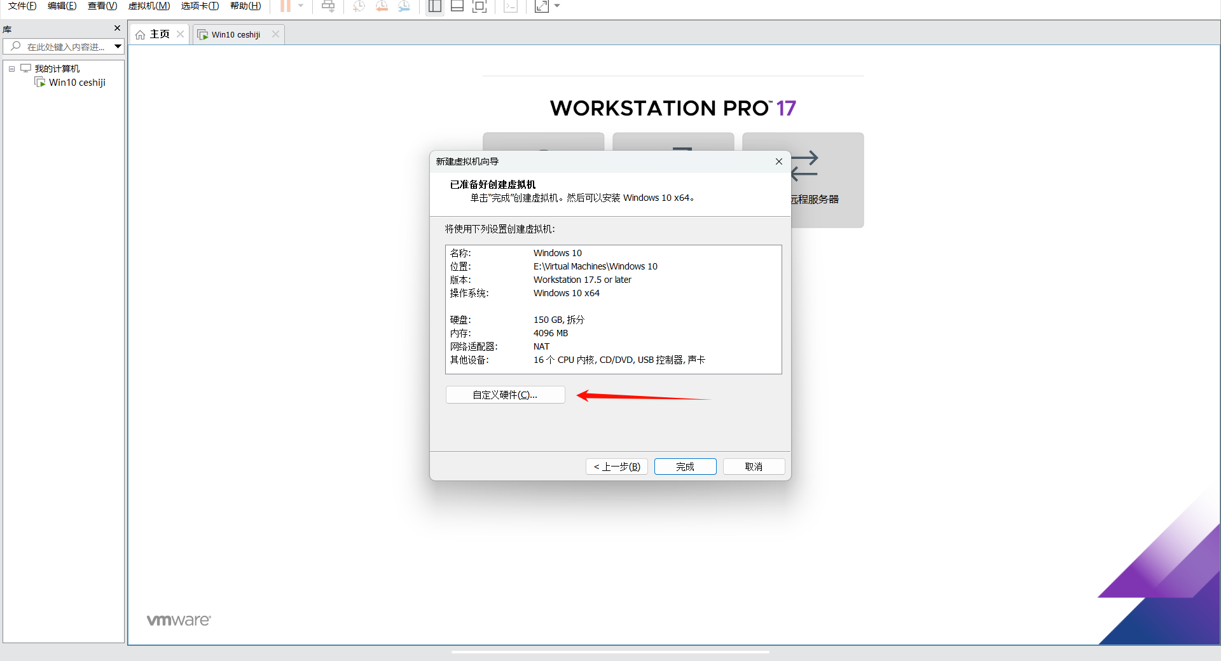1221x661 pixels.
Task: Open the snapshot manager wrench icon
Action: pos(404,6)
